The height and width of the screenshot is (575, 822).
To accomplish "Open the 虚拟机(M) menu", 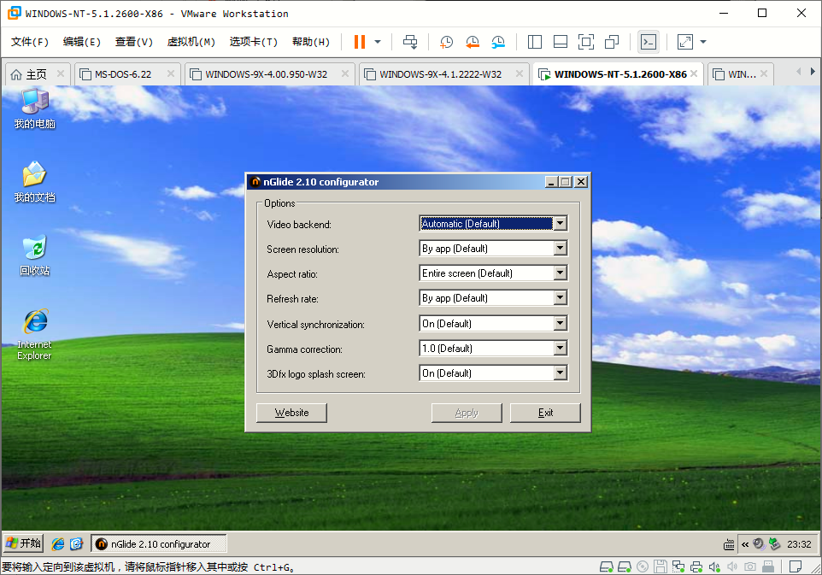I will [191, 42].
